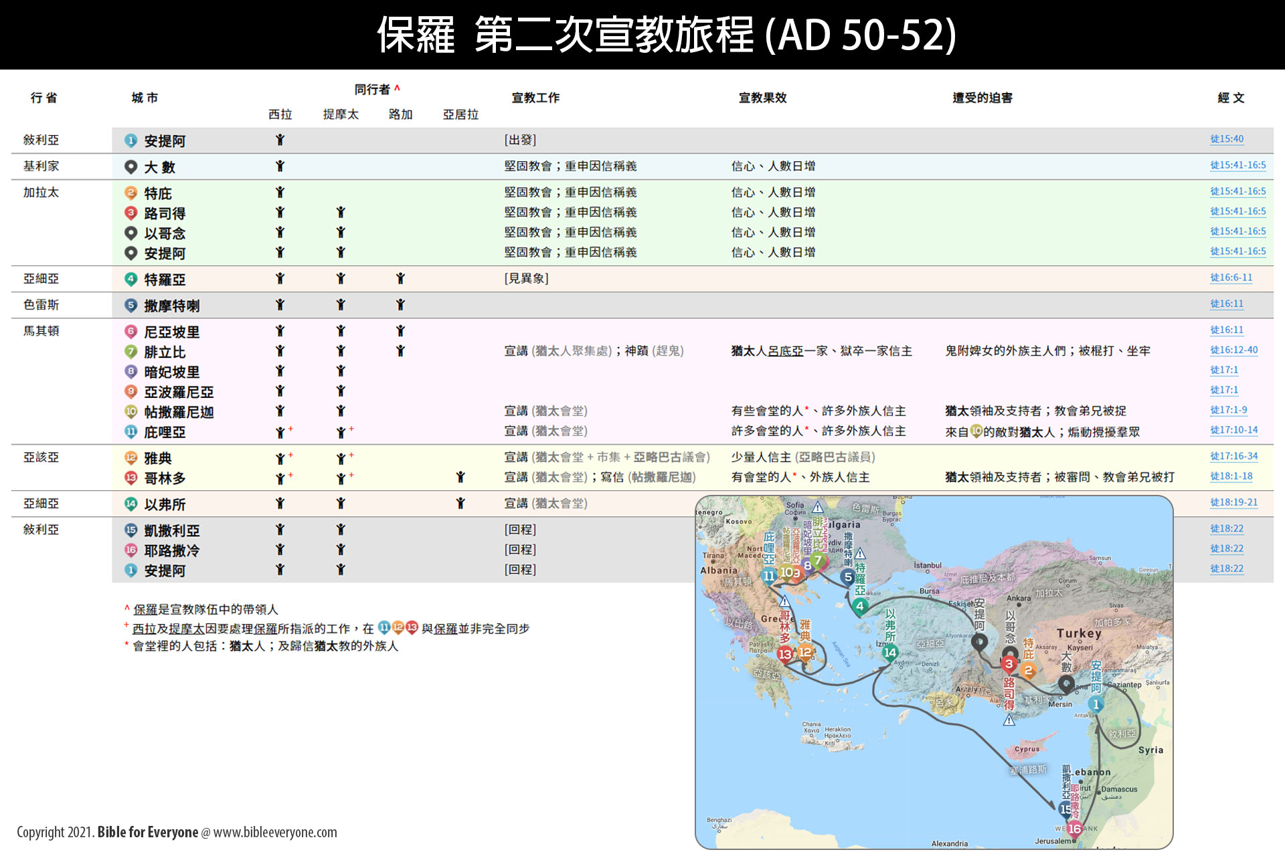Click the map marker 14 at 以弗所
This screenshot has width=1285, height=856.
pos(889,652)
